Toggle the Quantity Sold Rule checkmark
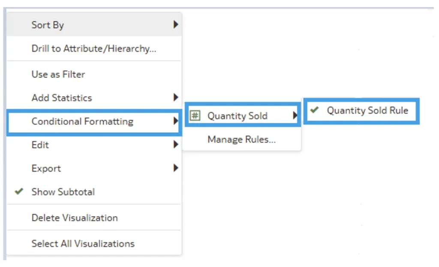Viewport: 439px width, 267px height. [315, 110]
